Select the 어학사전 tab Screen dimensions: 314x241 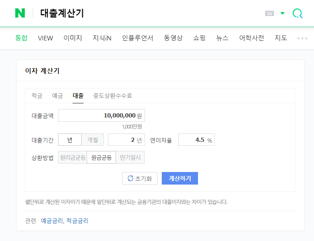(251, 38)
